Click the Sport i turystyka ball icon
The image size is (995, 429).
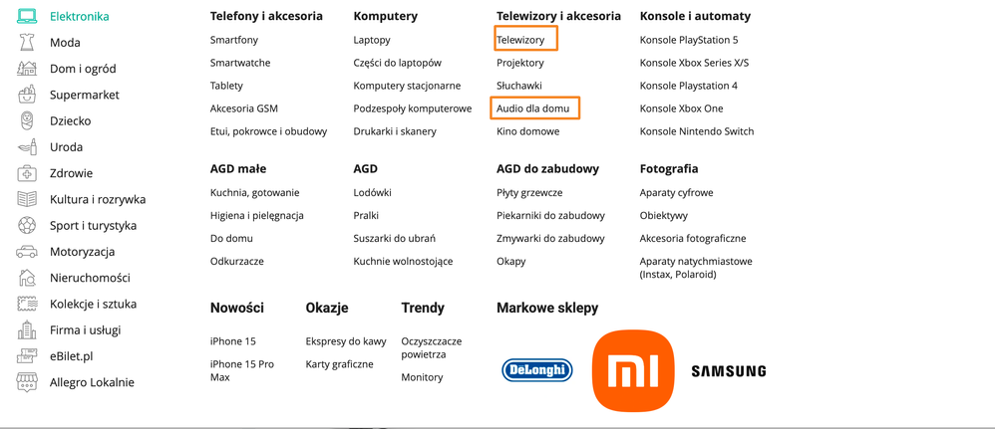[x=27, y=226]
